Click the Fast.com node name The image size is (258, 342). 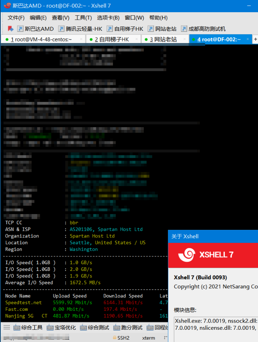pos(17,309)
